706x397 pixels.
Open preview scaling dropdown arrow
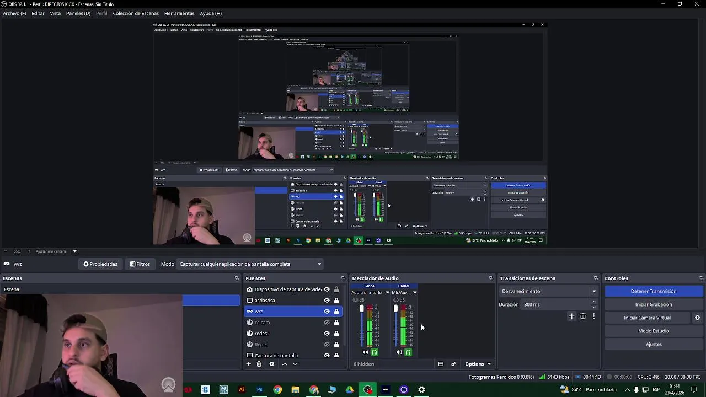tap(74, 251)
